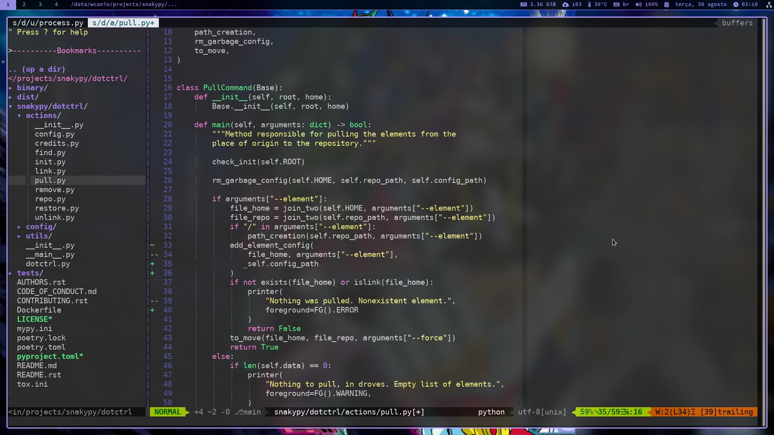Switch to the s/d/u/process.py buffer tab
The width and height of the screenshot is (774, 435).
click(x=48, y=23)
